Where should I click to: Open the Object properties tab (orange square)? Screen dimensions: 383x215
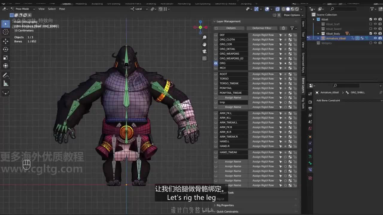click(310, 137)
